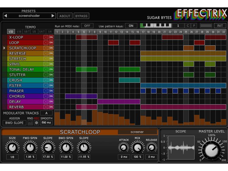
Task: Click the ATTACK knob
Action: point(123,148)
